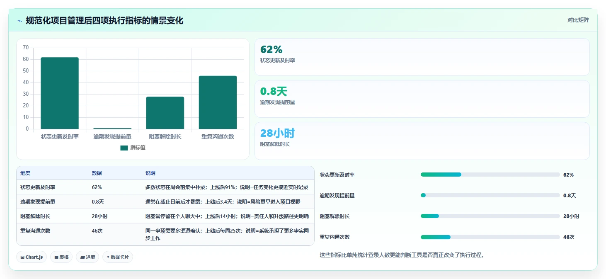Click the large 62% value in the first card
This screenshot has height=279, width=606.
pyautogui.click(x=271, y=49)
